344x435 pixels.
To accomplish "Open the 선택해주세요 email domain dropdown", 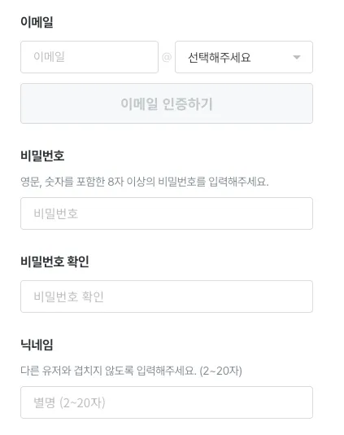I will tap(244, 57).
